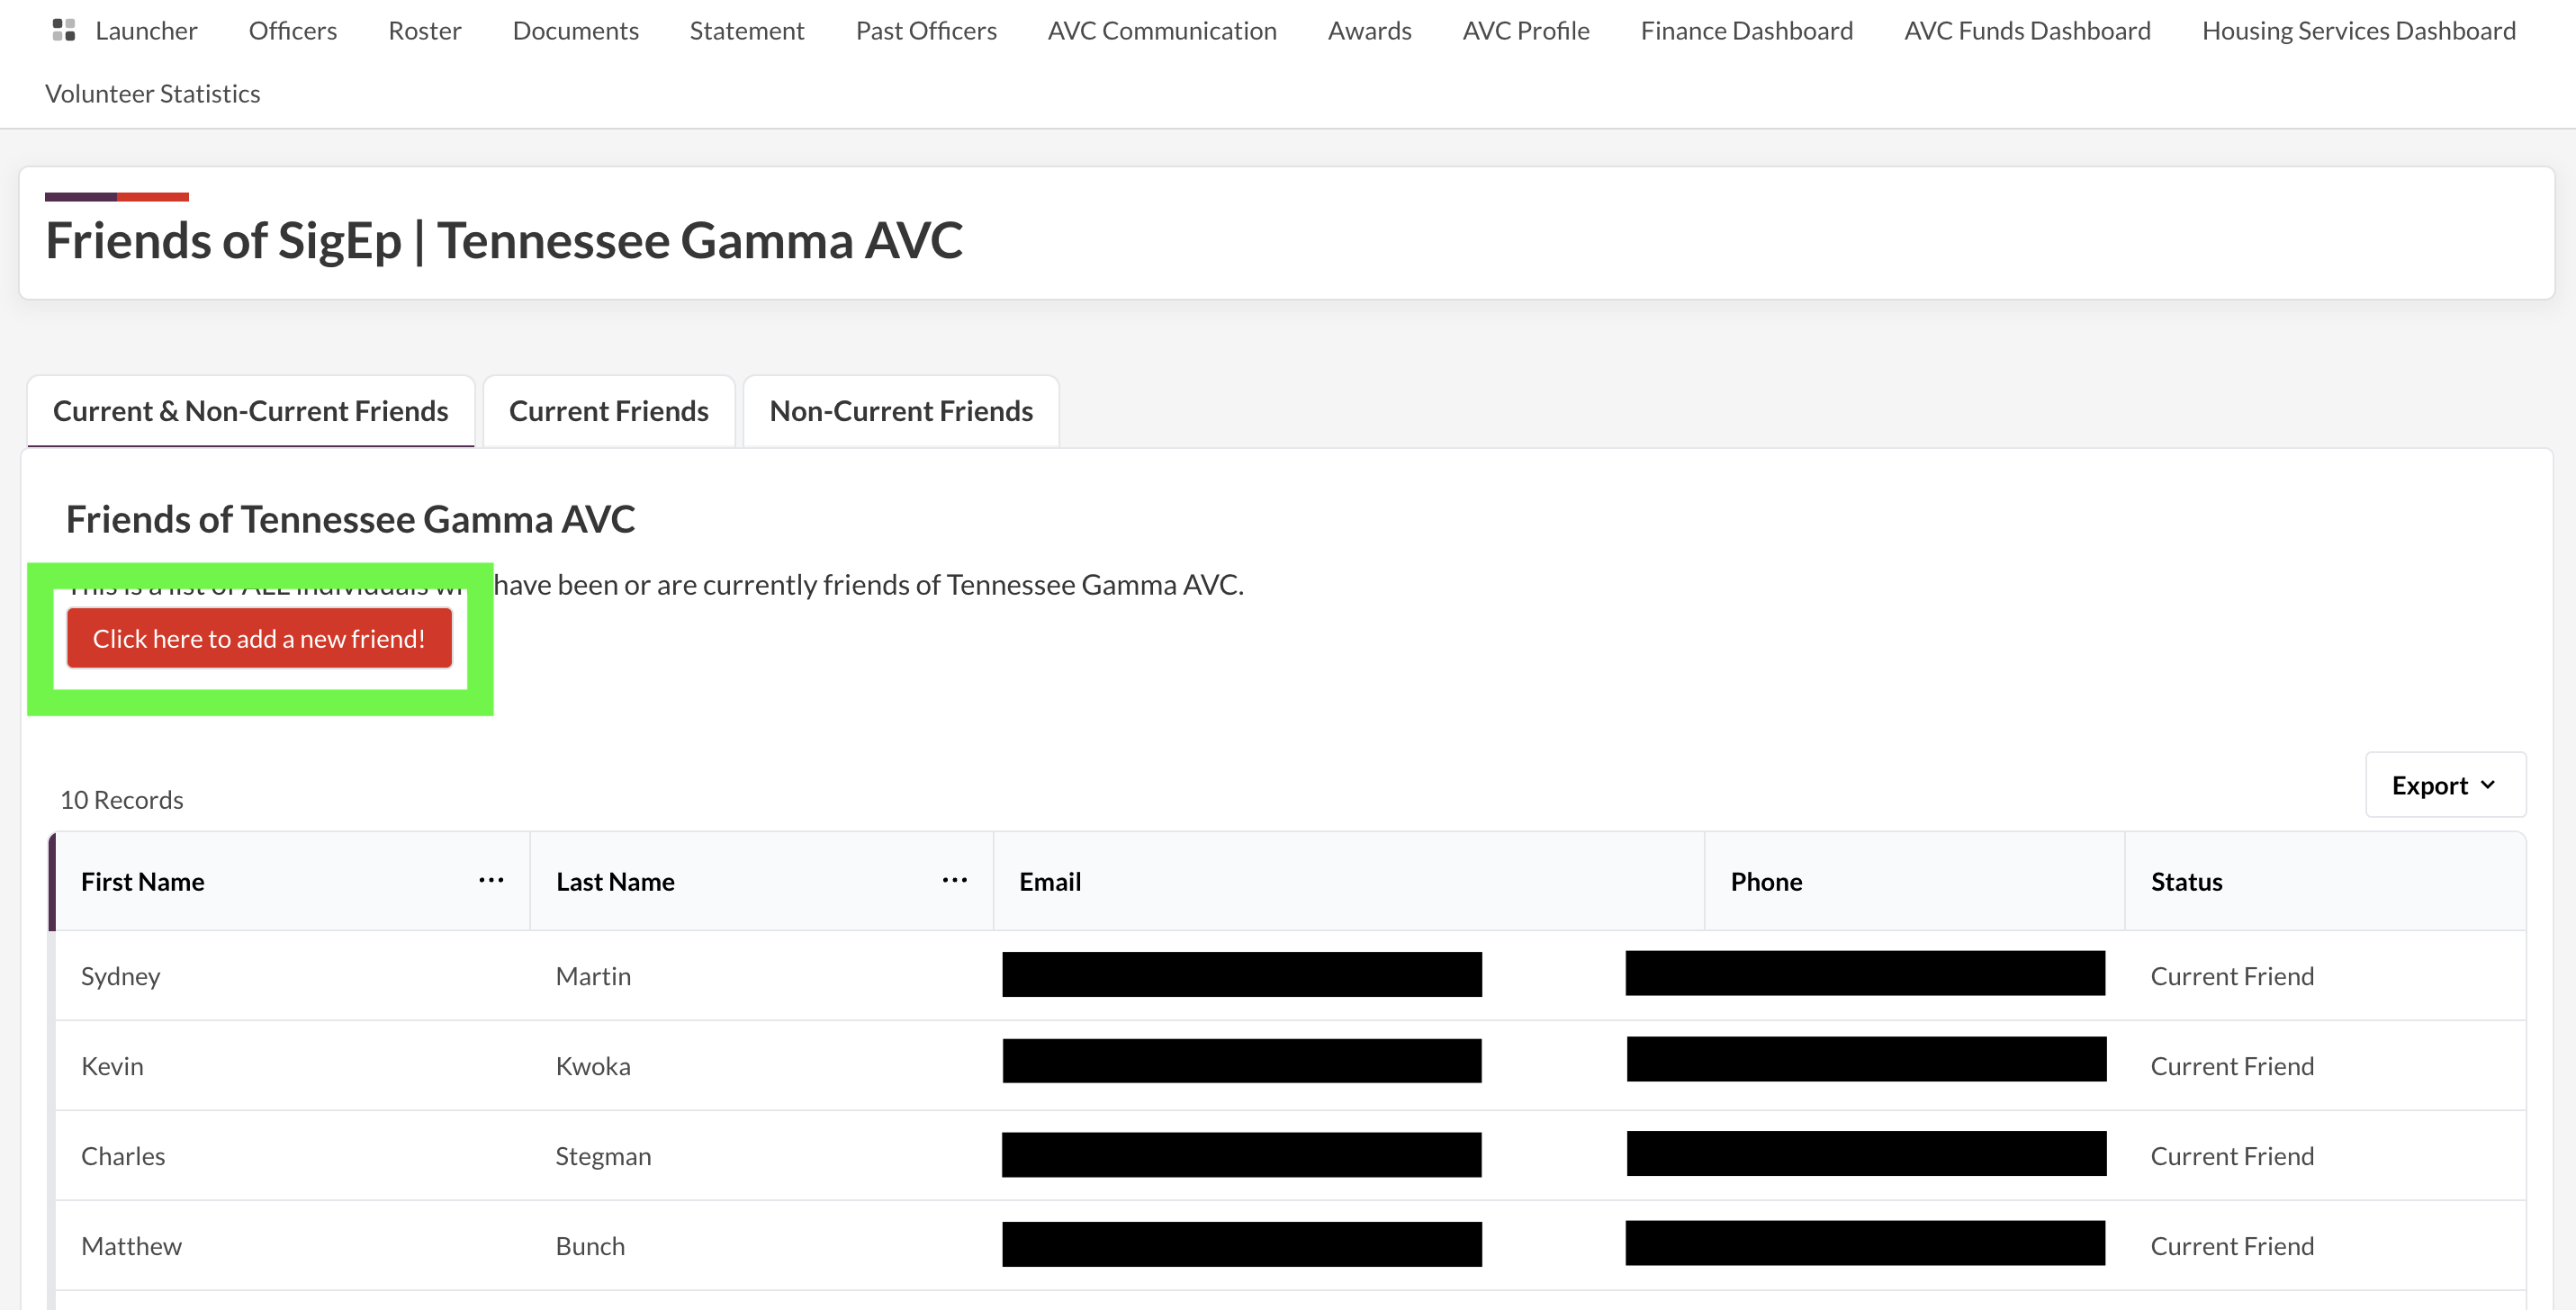The height and width of the screenshot is (1310, 2576).
Task: Click here to add a new friend button
Action: [259, 639]
